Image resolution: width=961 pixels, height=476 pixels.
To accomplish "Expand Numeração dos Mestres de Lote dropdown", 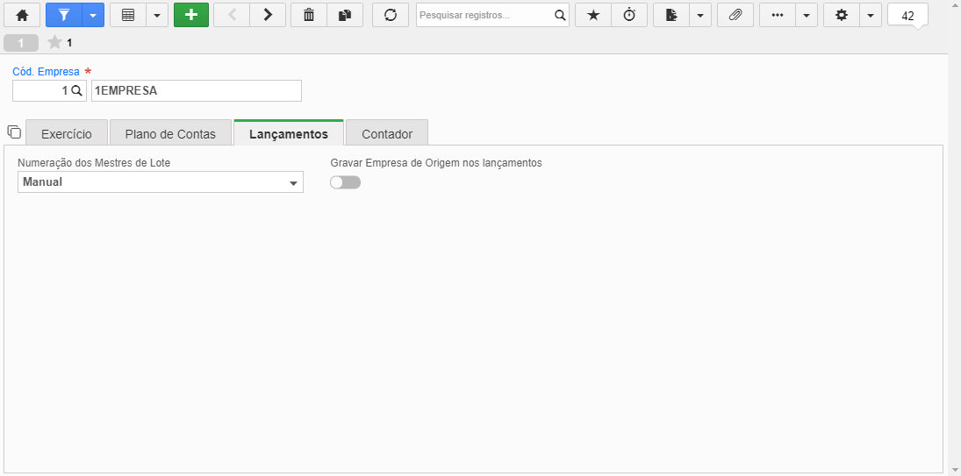I will click(x=161, y=181).
